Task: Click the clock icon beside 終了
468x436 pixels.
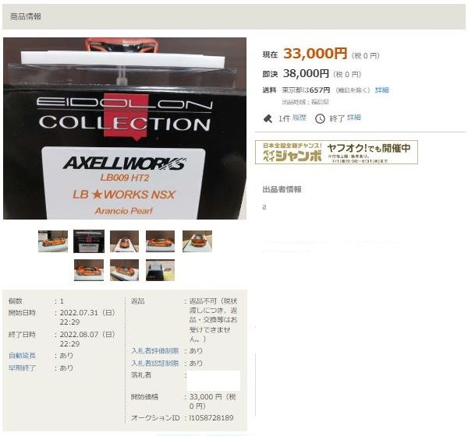Action: pyautogui.click(x=320, y=118)
